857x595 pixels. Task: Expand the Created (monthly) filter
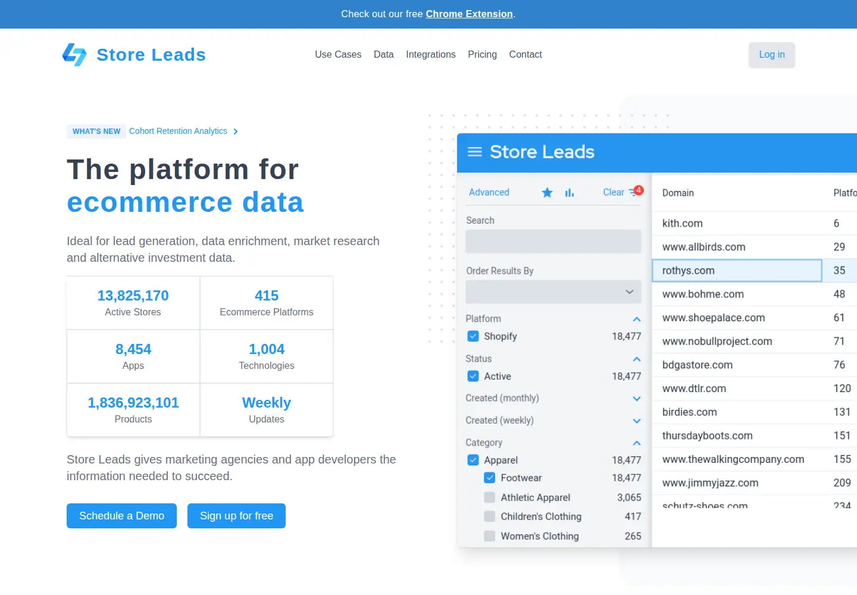pyautogui.click(x=637, y=399)
